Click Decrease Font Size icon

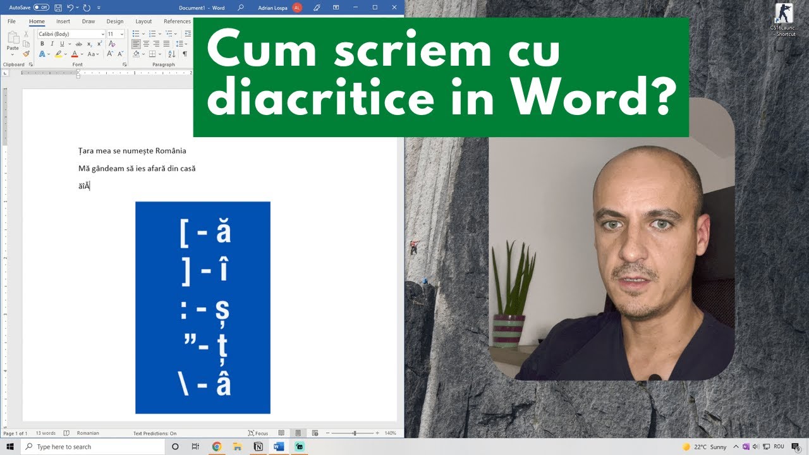coord(121,54)
